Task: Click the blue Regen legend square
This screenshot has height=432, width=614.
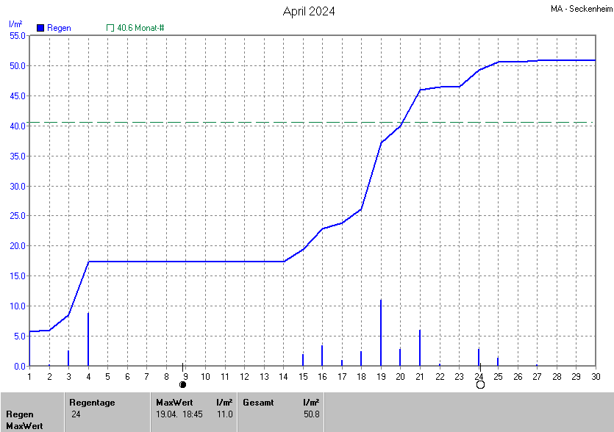Action: [40, 28]
